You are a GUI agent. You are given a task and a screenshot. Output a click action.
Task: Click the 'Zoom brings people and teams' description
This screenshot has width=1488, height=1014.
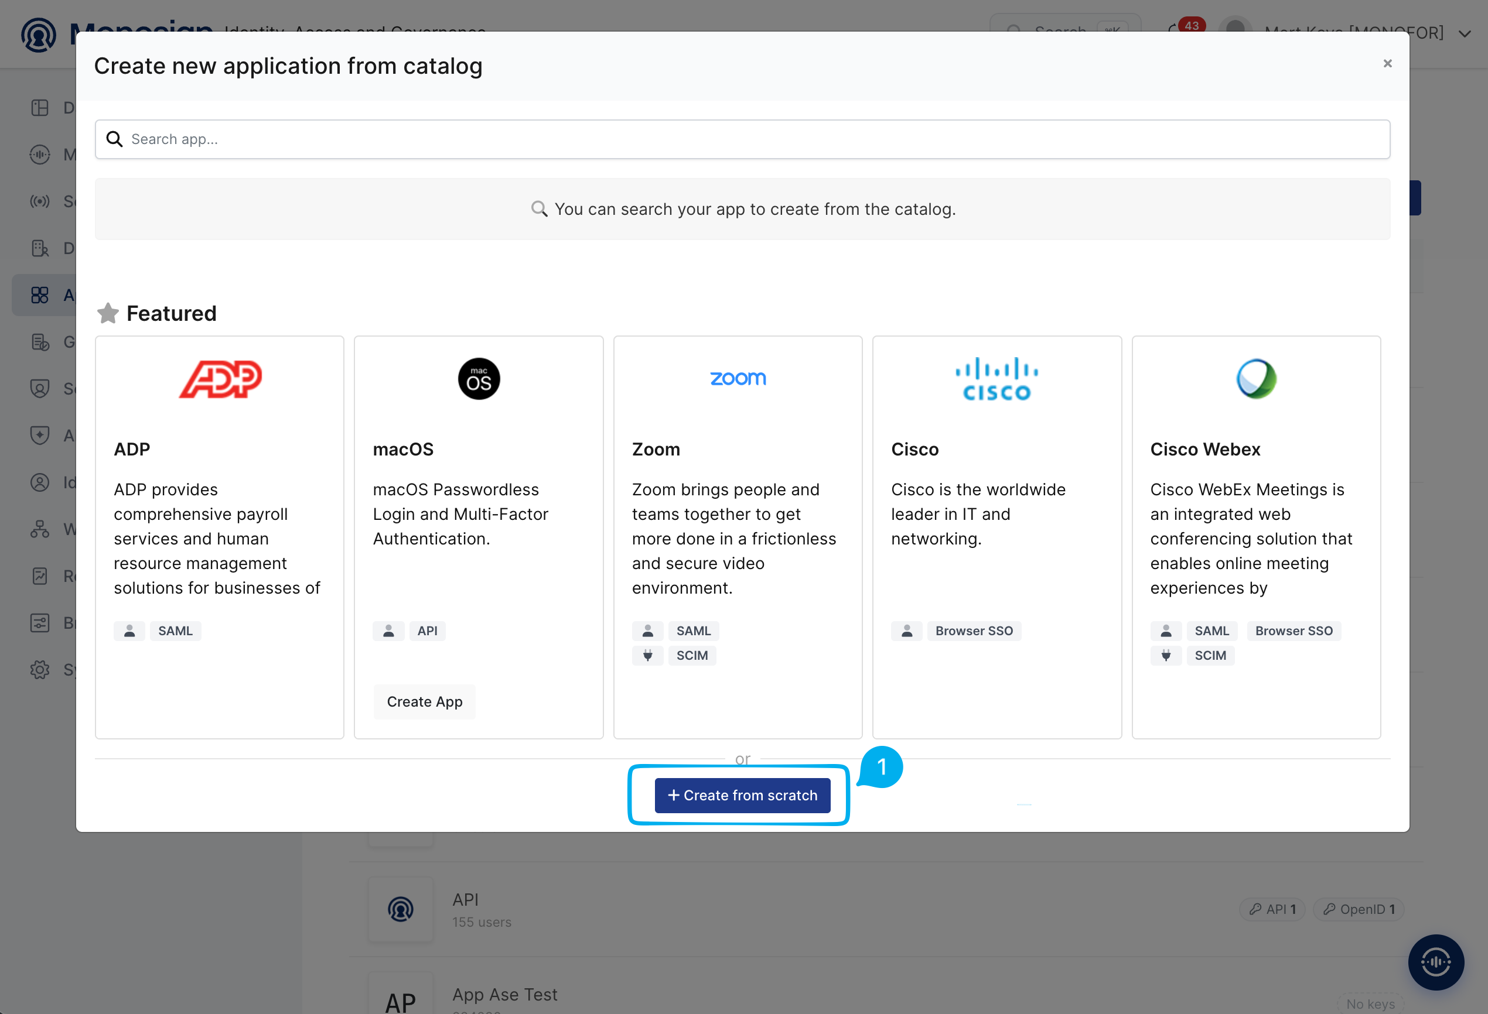click(734, 539)
